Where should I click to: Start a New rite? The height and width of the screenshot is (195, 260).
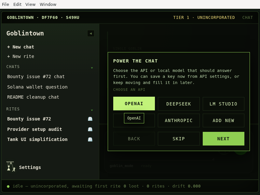(x=21, y=56)
